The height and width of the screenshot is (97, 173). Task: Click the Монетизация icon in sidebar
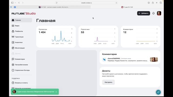[13, 48]
